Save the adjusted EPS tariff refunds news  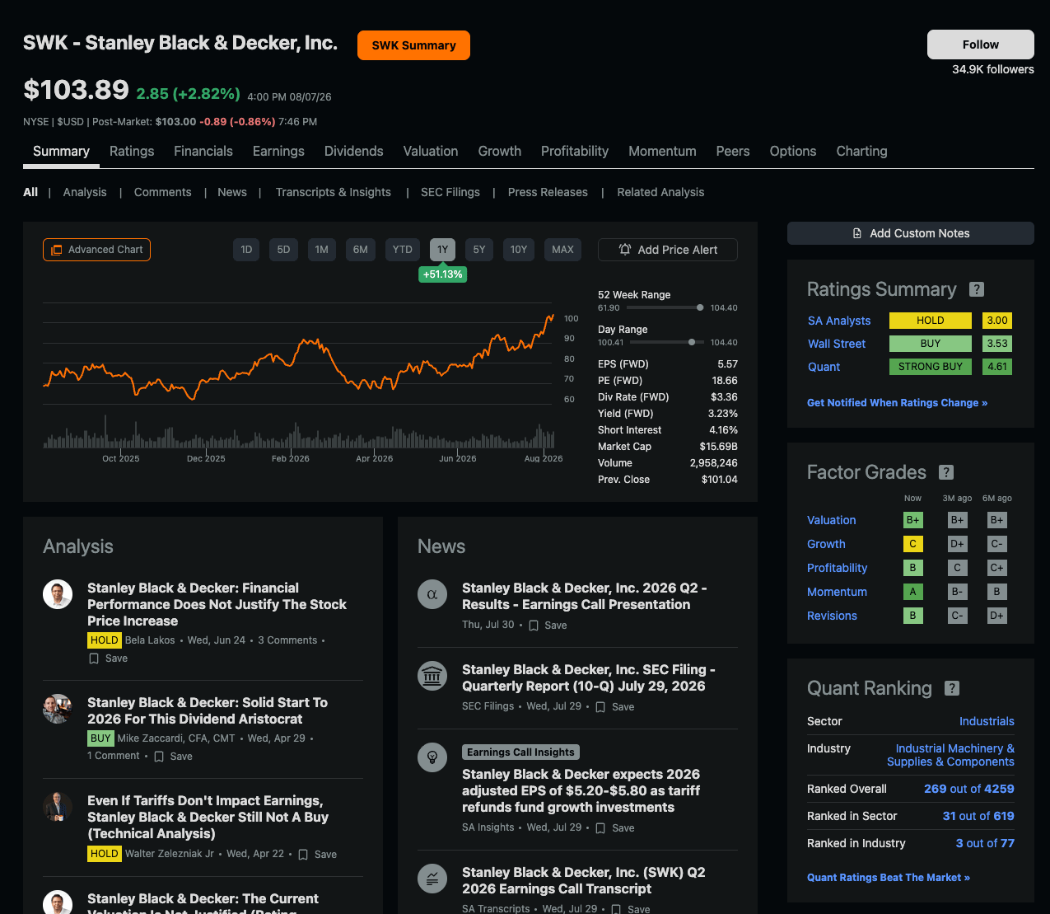[614, 828]
